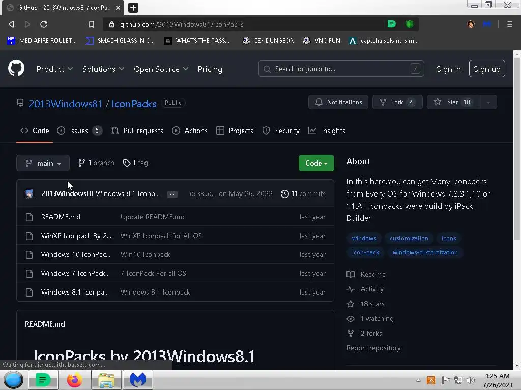
Task: Click the GitHub logo icon
Action: (16, 69)
